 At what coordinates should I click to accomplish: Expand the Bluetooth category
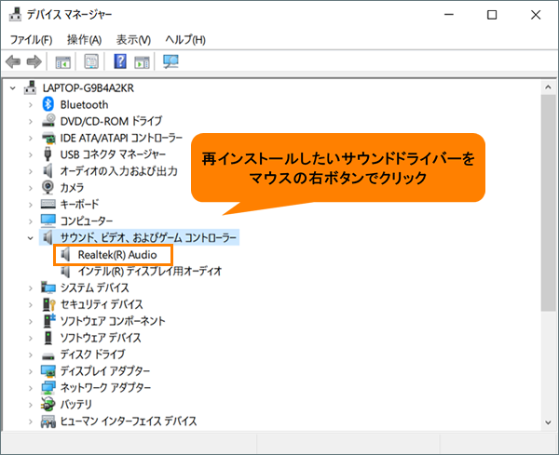[x=31, y=104]
